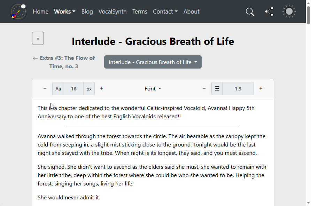Click the Aa font size icon
The width and height of the screenshot is (311, 206).
pos(58,89)
